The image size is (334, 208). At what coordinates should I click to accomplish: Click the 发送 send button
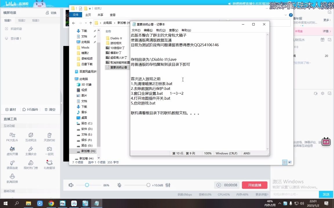pos(326,194)
